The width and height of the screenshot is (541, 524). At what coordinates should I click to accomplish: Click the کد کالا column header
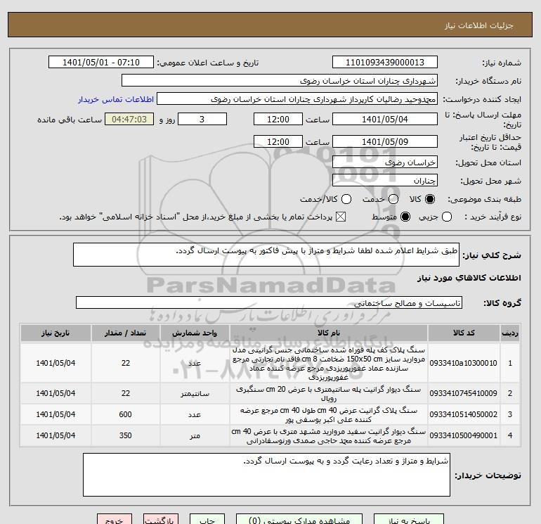point(464,333)
